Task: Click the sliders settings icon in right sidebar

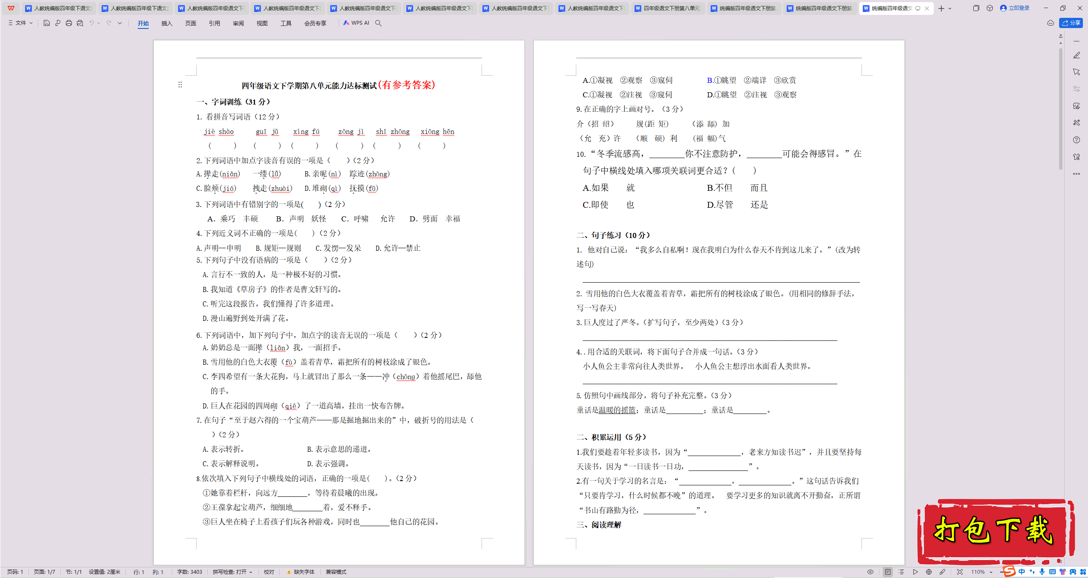Action: (1077, 89)
